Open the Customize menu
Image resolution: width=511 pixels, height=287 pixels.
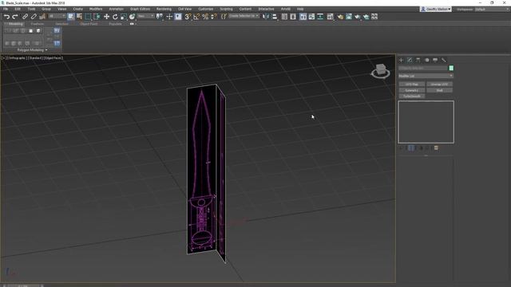coord(206,9)
